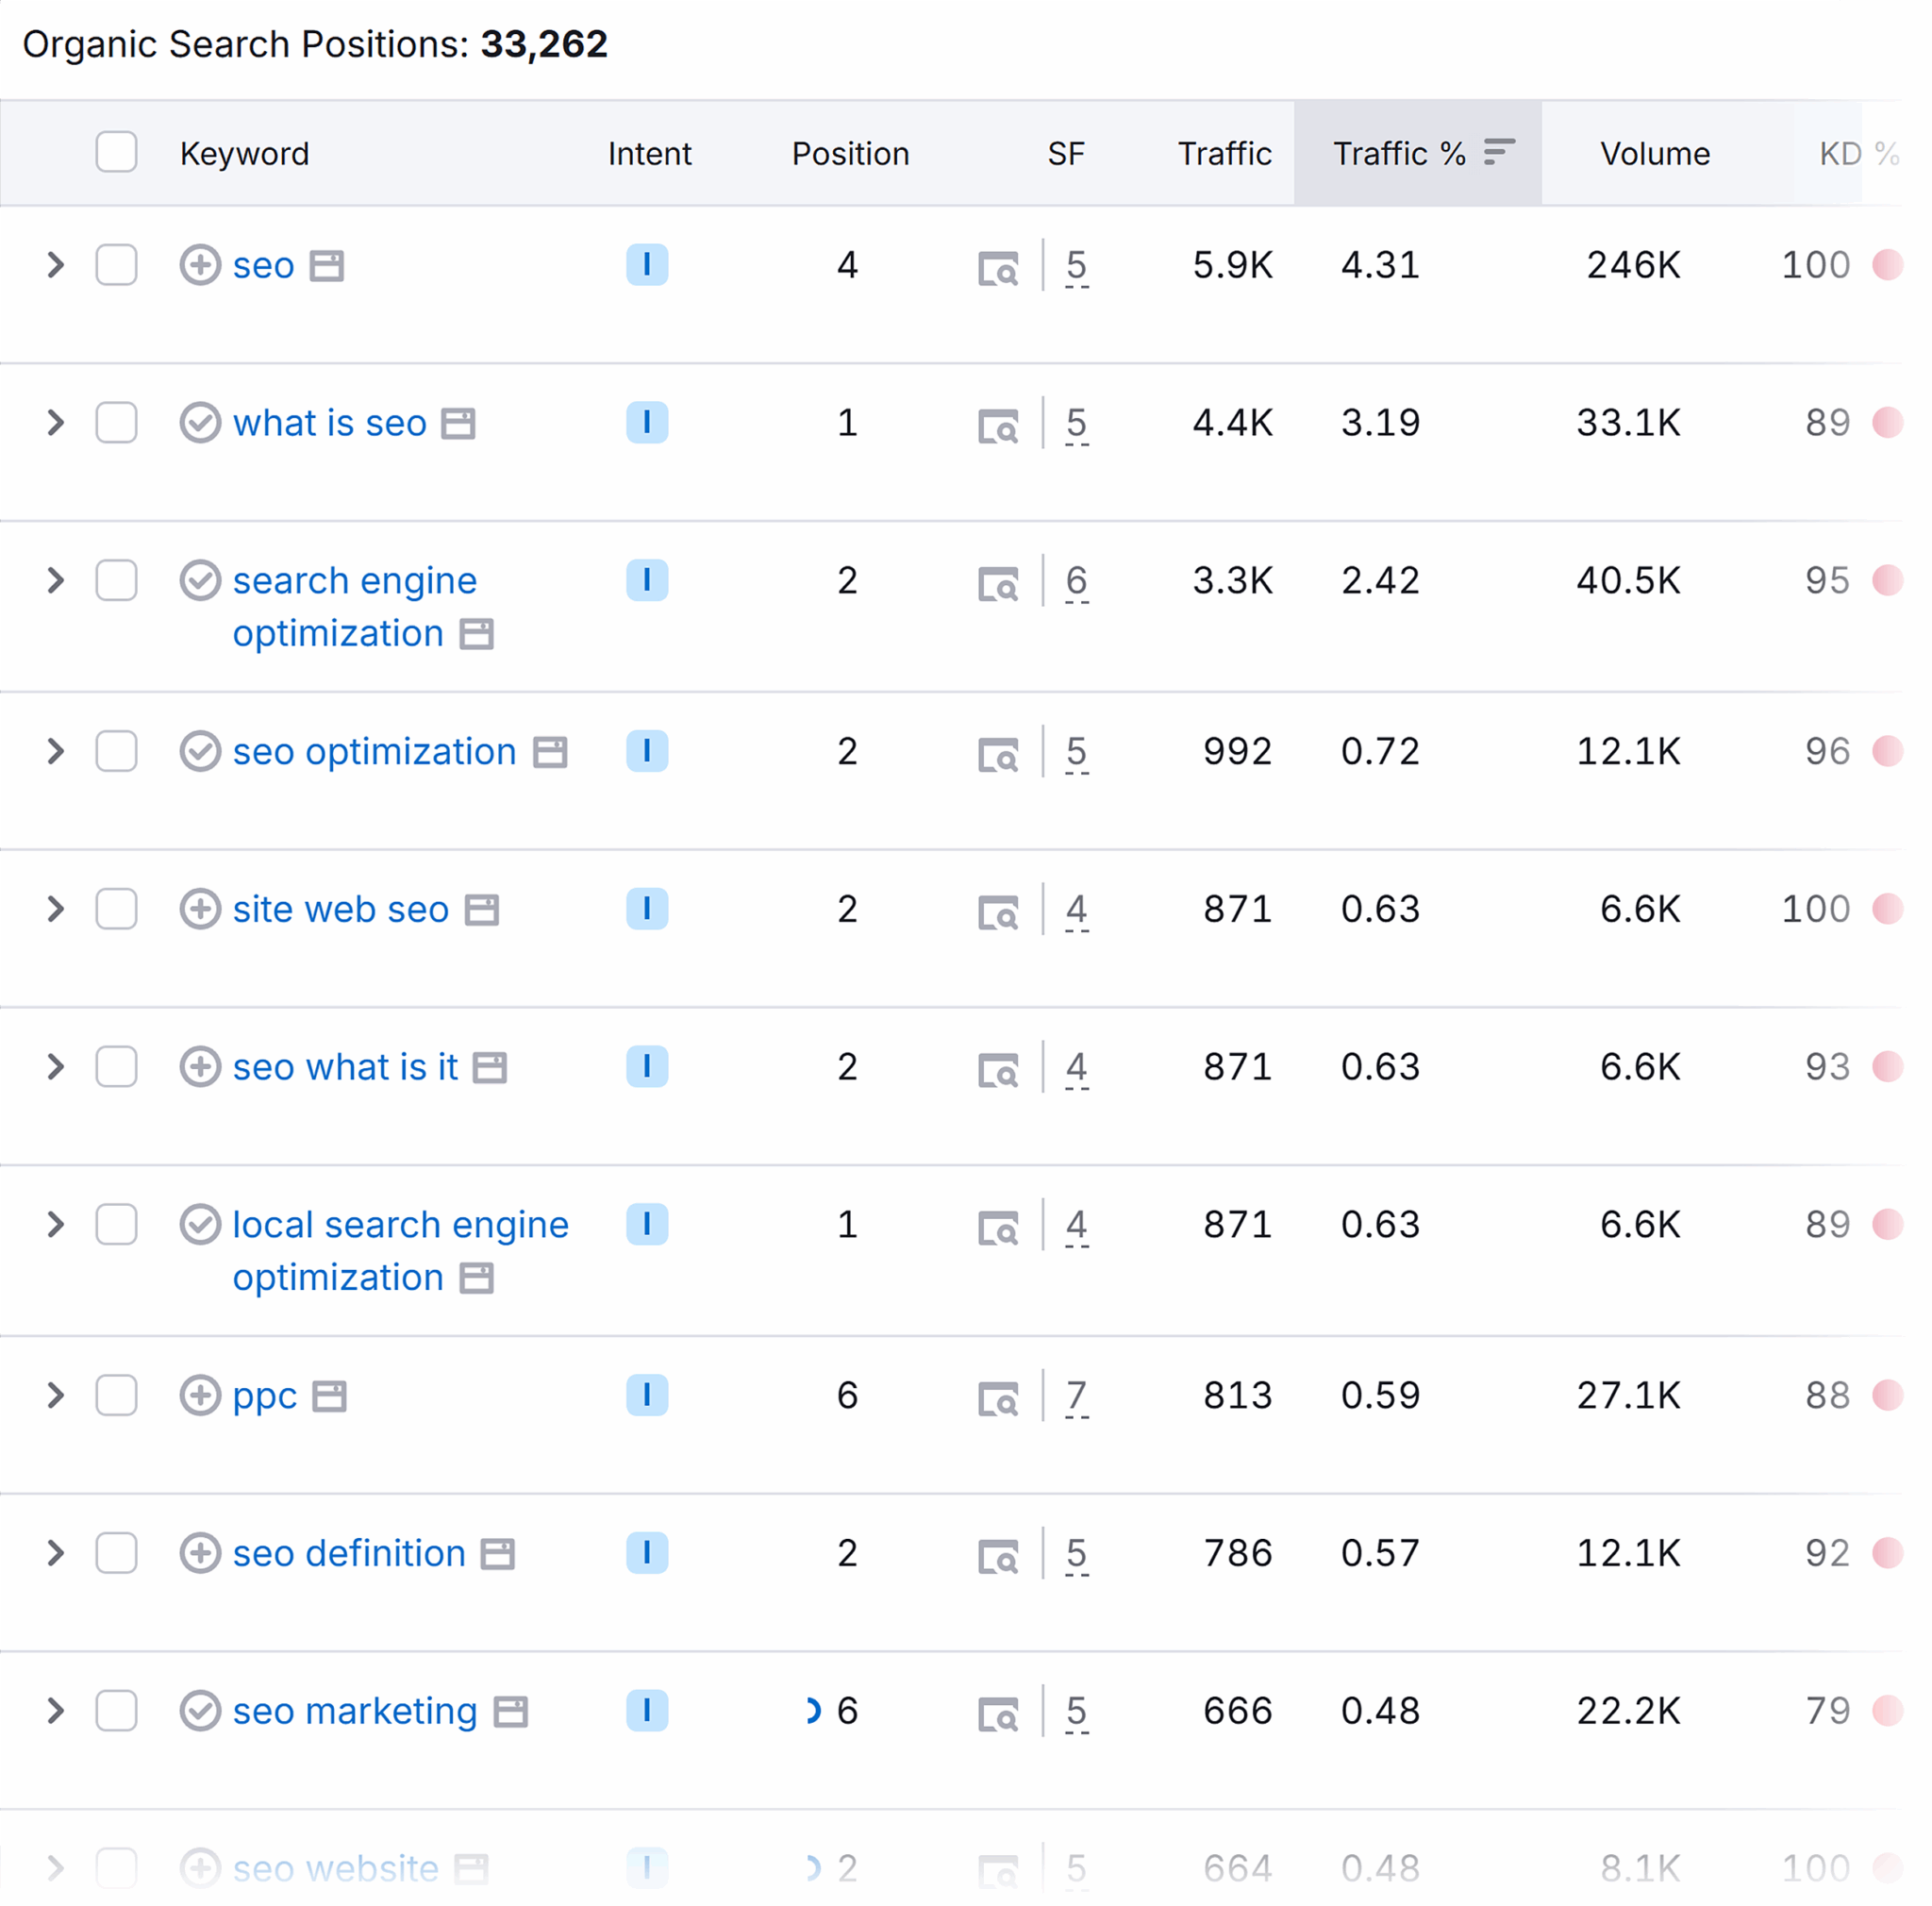
Task: Click the sort icon on Traffic % header
Action: point(1499,152)
